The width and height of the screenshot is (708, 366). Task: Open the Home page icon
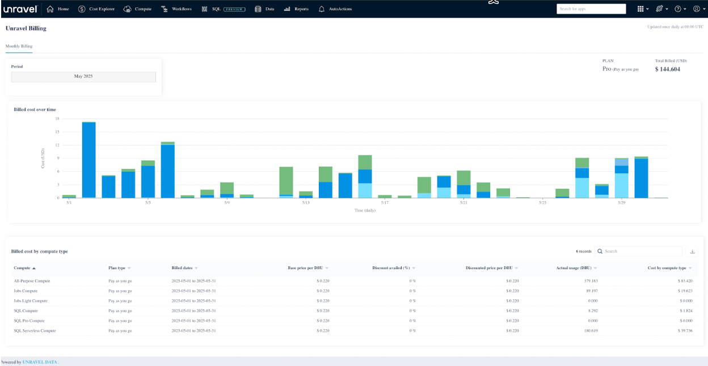pos(50,9)
